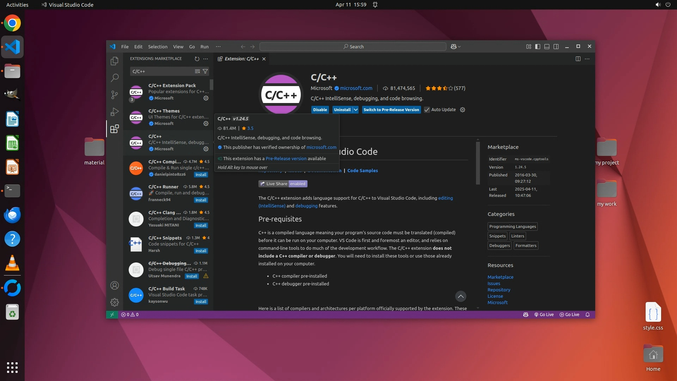The height and width of the screenshot is (381, 677).
Task: Click the filter extensions funnel icon
Action: [x=205, y=71]
